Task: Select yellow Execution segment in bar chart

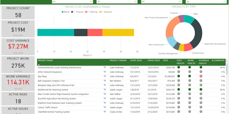Action: tap(118, 33)
